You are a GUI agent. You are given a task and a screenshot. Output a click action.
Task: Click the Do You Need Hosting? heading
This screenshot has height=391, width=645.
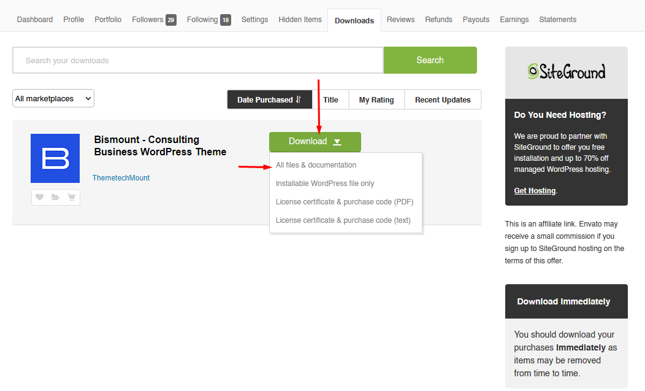(x=560, y=115)
